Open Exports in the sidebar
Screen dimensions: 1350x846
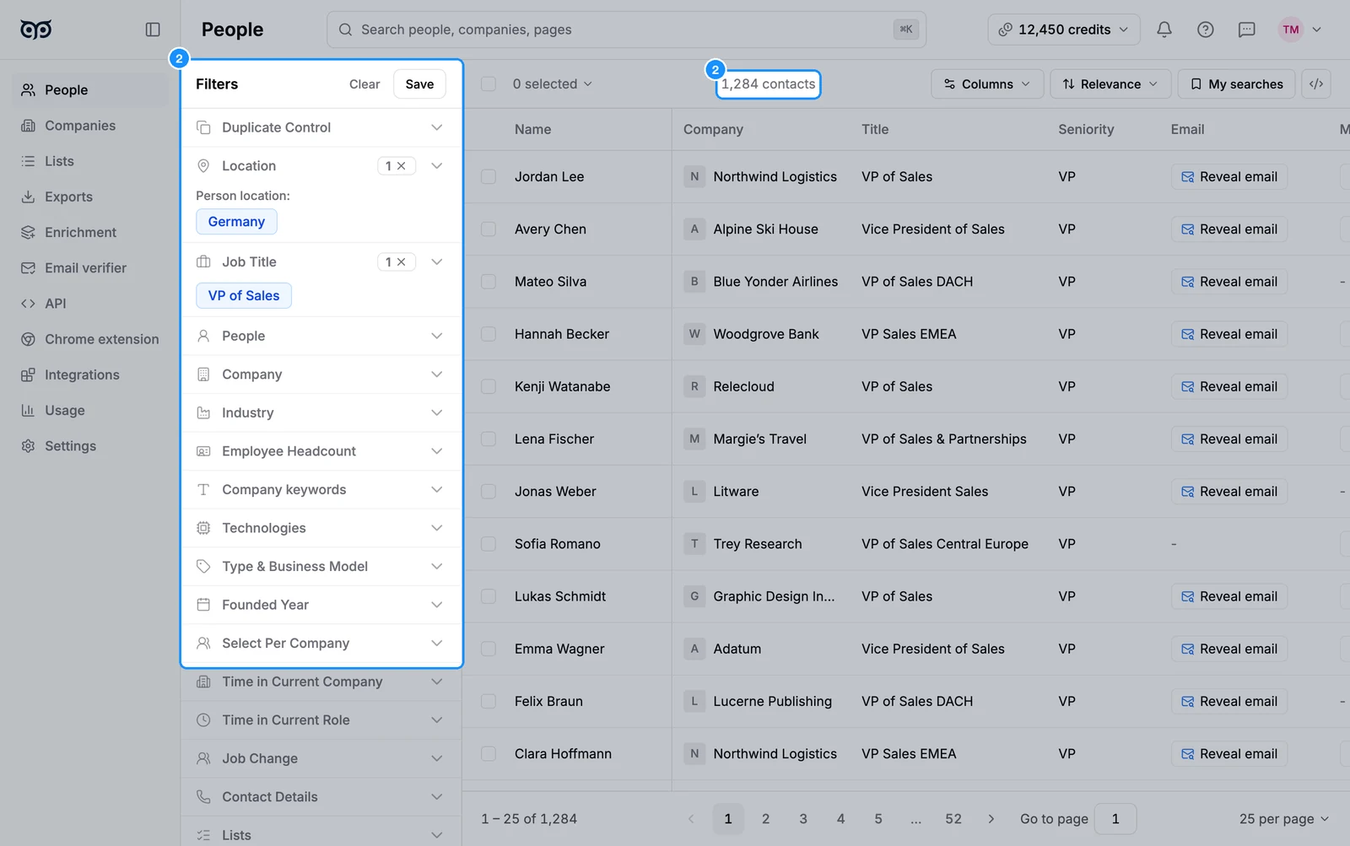(x=90, y=197)
